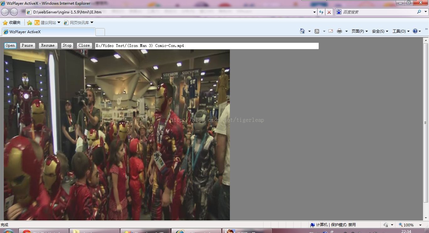Open the 收藏夹 Favorites button
Viewport: 429px width, 233px height.
(x=12, y=23)
